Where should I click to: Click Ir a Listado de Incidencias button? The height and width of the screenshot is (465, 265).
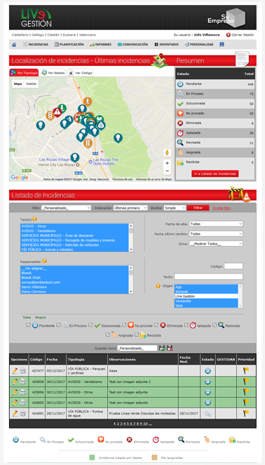(x=215, y=174)
